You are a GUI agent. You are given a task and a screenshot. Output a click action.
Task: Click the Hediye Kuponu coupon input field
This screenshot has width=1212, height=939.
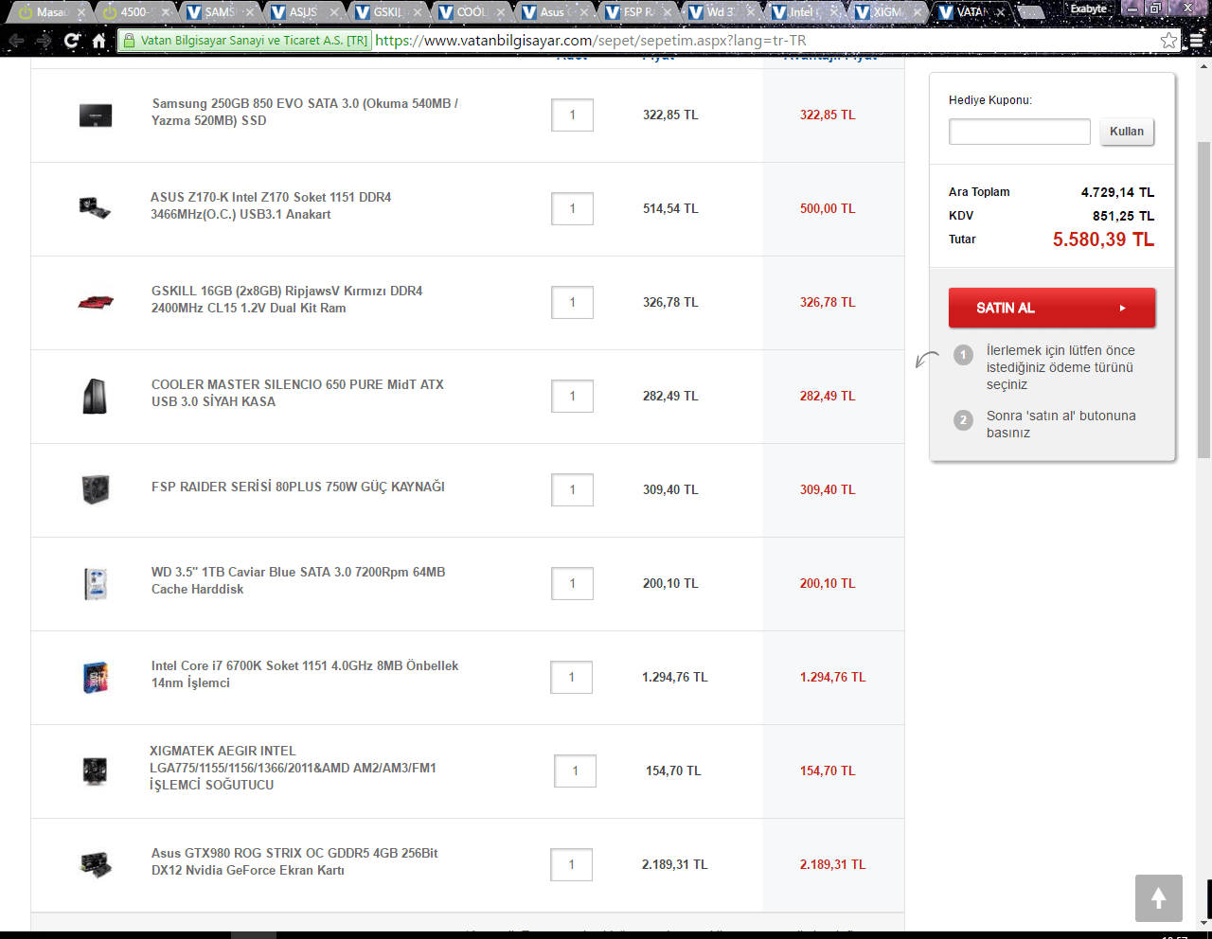[1020, 132]
